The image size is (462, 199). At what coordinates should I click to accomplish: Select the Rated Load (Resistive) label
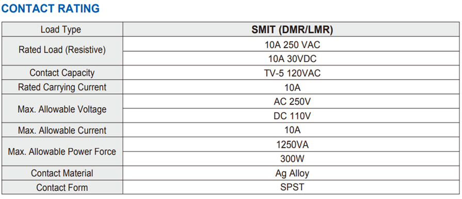click(62, 50)
